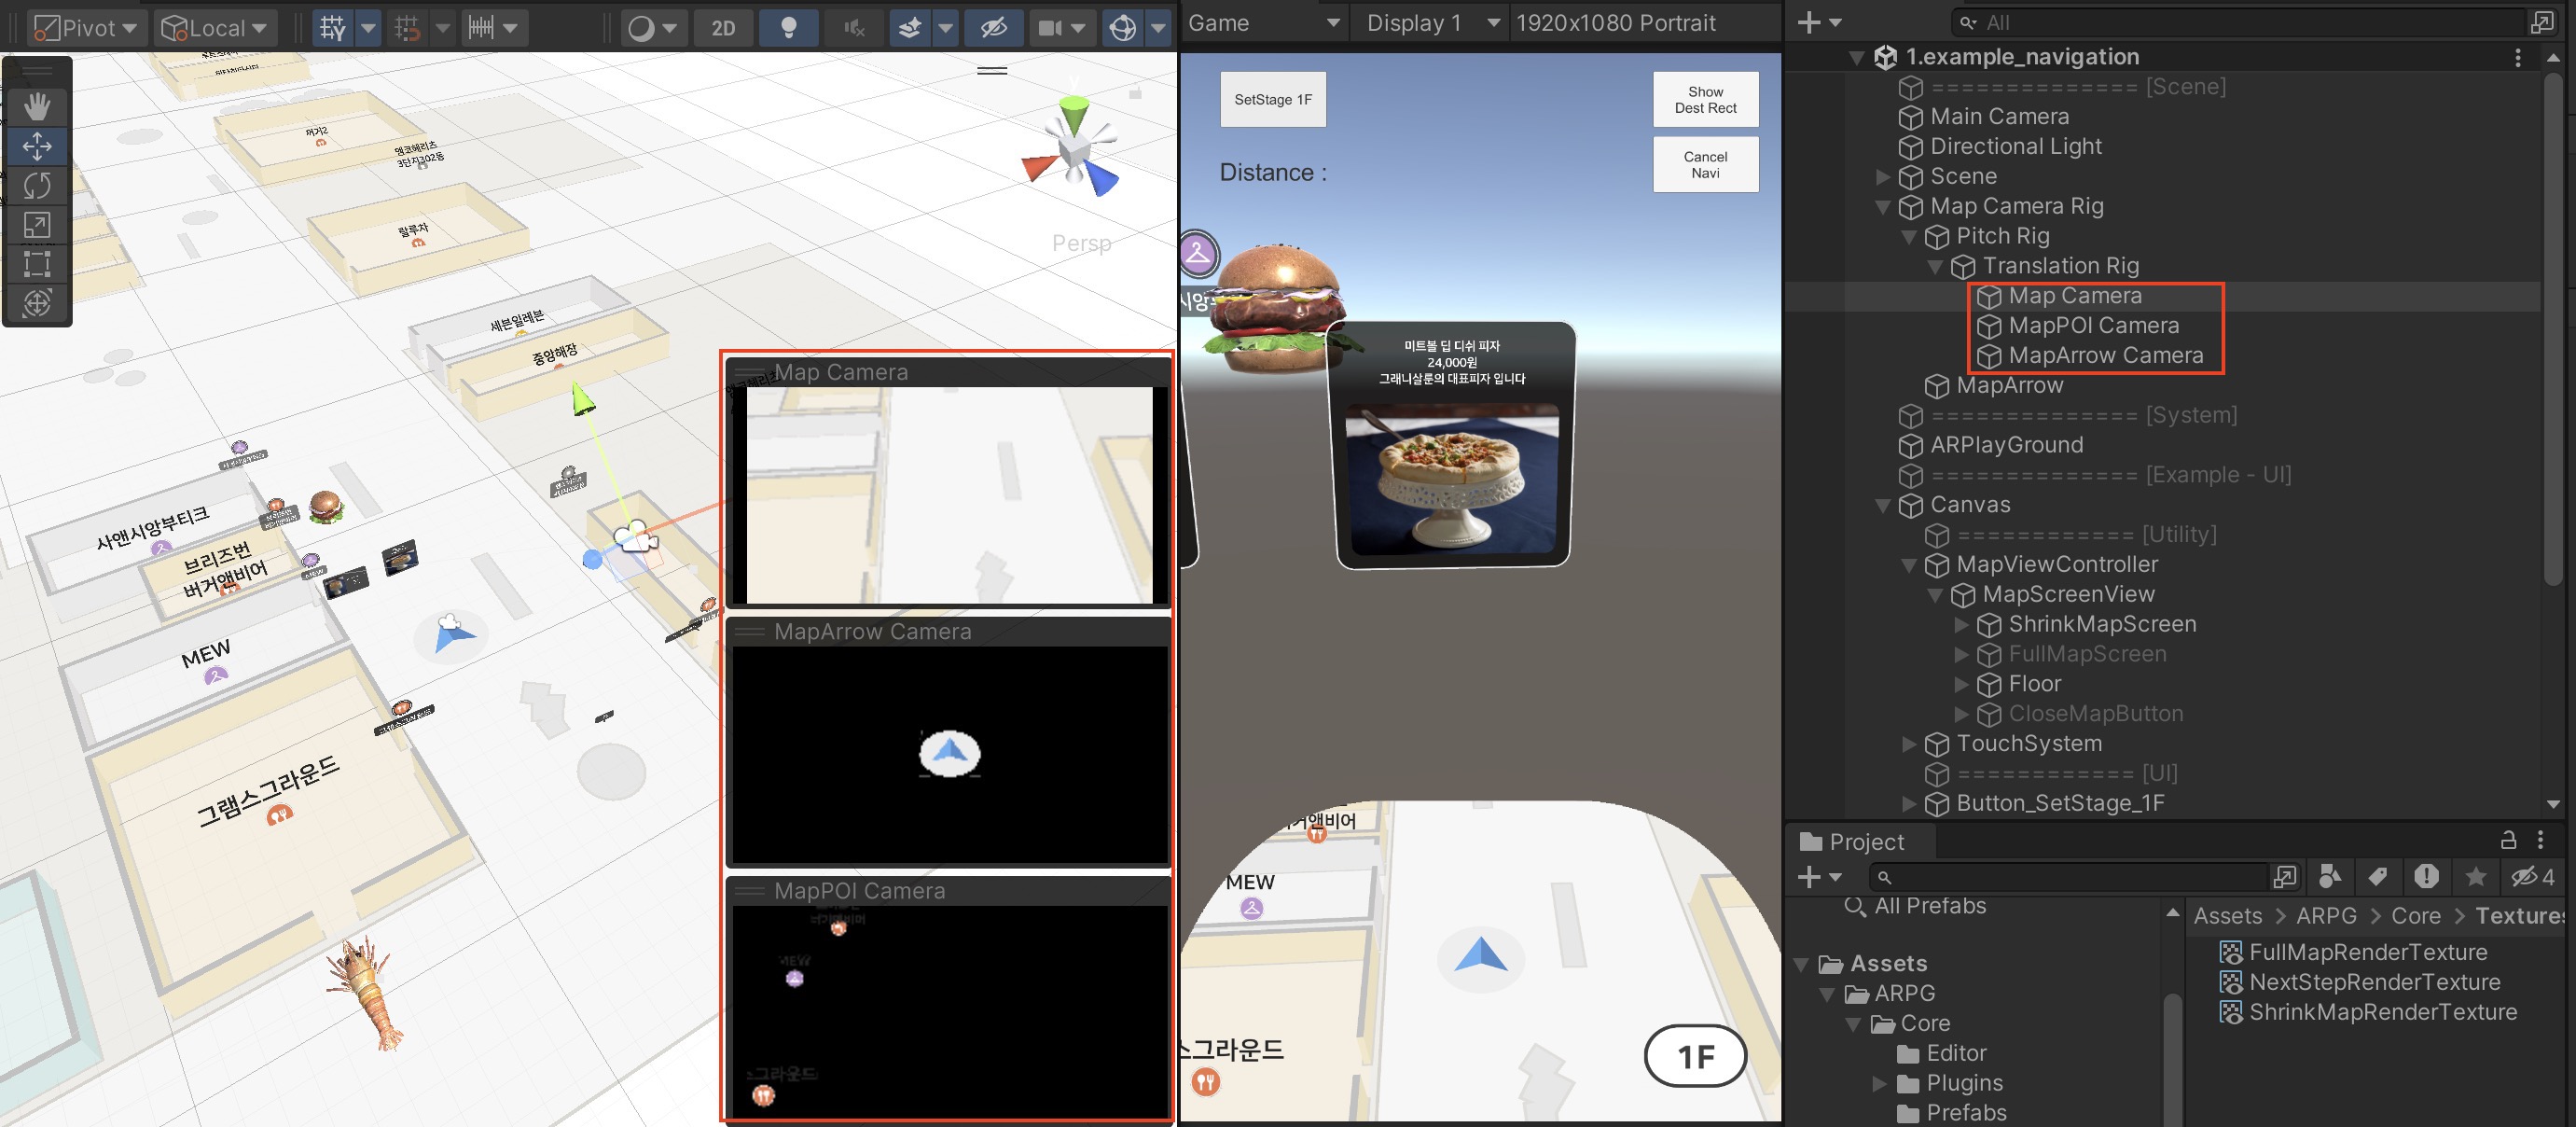Click the SetStage 1F button
This screenshot has height=1127, width=2576.
pos(1272,99)
